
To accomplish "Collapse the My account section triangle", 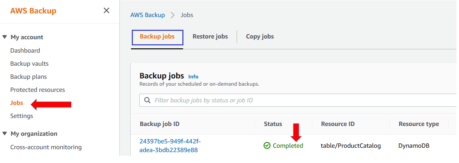I will tap(4, 37).
